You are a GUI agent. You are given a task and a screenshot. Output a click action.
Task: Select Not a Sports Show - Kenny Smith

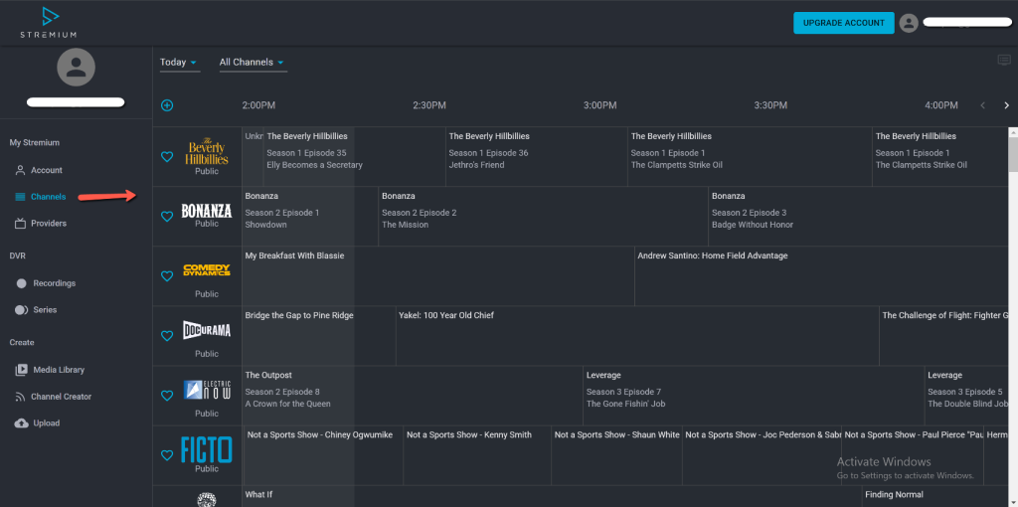point(477,455)
